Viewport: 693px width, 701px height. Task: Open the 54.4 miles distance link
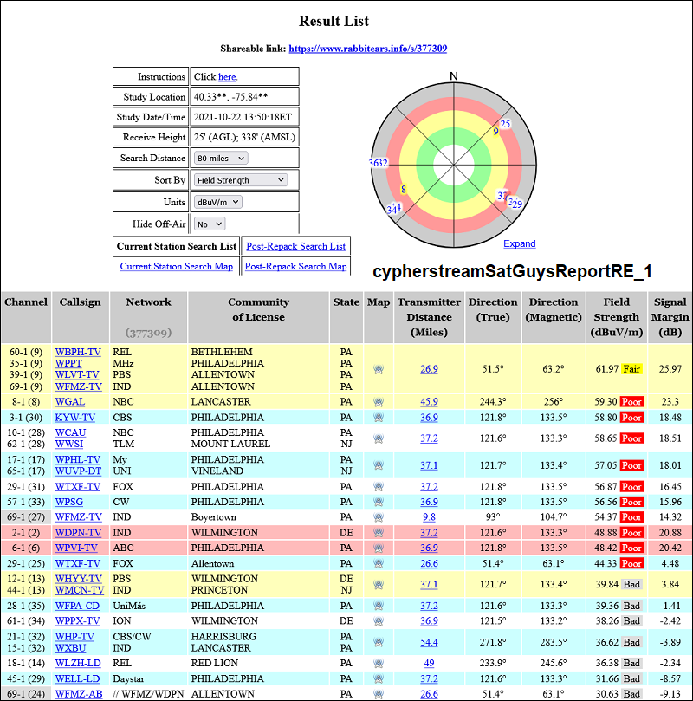(429, 642)
